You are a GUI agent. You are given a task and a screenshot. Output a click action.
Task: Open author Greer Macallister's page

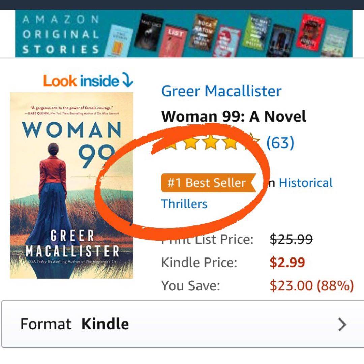(221, 91)
